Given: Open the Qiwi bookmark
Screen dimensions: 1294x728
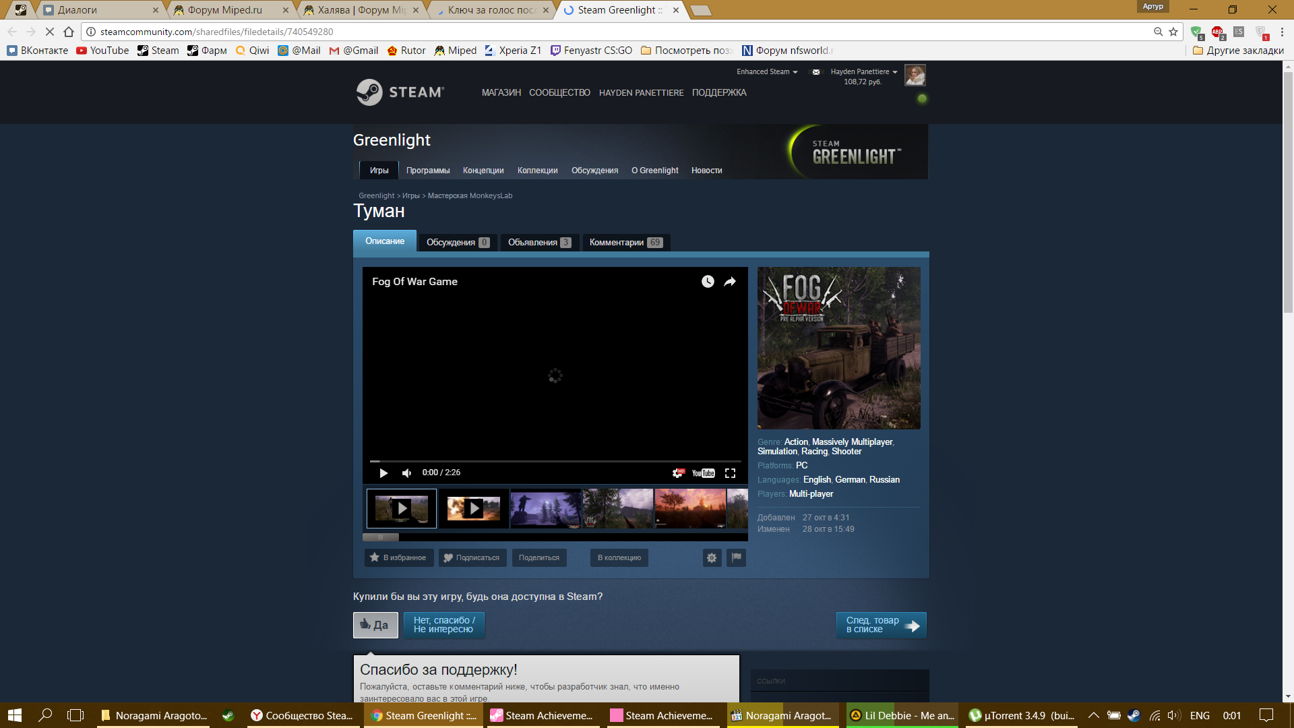Looking at the screenshot, I should click(252, 51).
